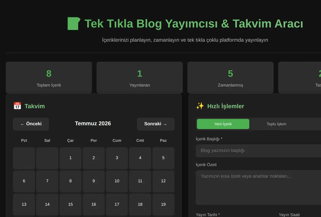This screenshot has width=321, height=217.
Task: Go to previous month with Önceki
Action: (31, 124)
